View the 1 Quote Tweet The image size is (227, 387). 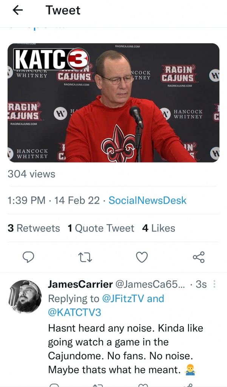pos(101,228)
